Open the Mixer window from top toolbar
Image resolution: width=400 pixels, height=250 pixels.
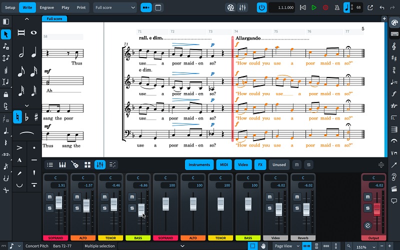tap(243, 7)
